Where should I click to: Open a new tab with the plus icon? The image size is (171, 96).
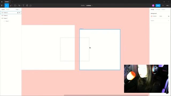point(12,2)
